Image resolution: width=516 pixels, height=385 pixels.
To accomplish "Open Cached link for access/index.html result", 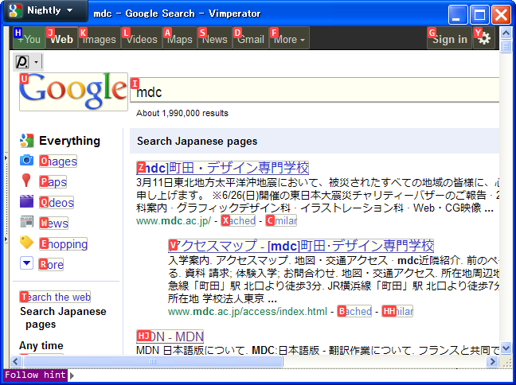I will click(354, 311).
